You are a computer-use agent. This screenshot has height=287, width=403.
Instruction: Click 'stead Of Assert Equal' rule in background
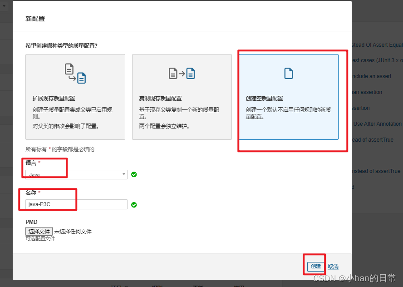377,45
